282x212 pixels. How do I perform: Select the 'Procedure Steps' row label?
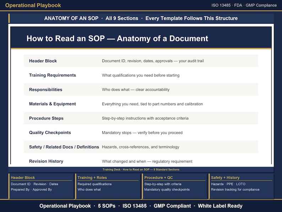pos(46,118)
